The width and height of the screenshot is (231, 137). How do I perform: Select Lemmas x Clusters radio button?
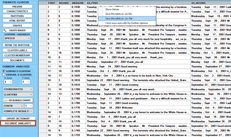coord(4,71)
